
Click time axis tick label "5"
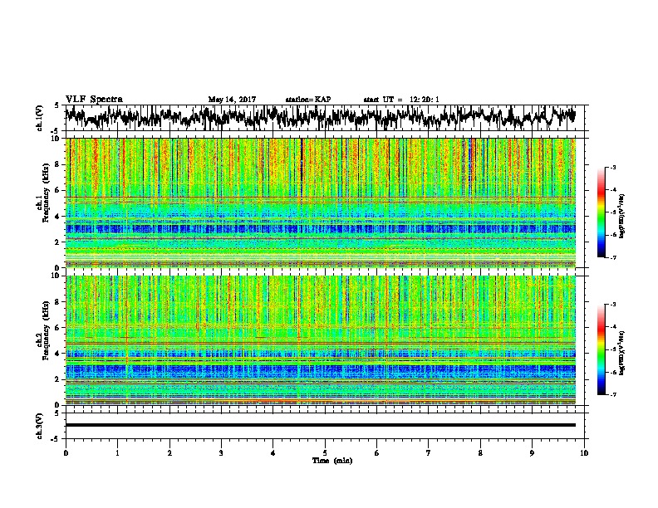pos(325,453)
